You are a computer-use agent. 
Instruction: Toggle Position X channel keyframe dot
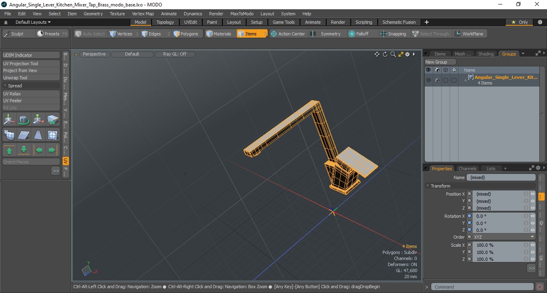point(469,194)
